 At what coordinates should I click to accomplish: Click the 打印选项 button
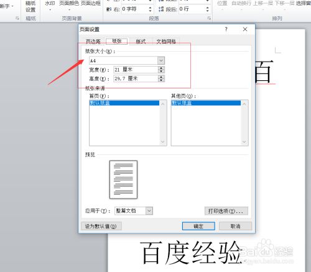(x=226, y=211)
